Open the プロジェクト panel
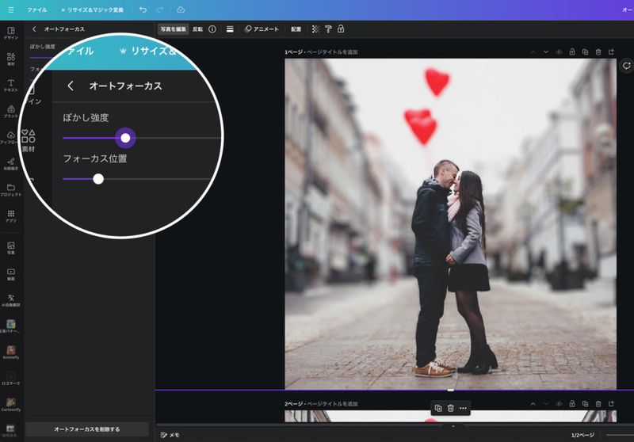Image resolution: width=634 pixels, height=442 pixels. click(11, 190)
